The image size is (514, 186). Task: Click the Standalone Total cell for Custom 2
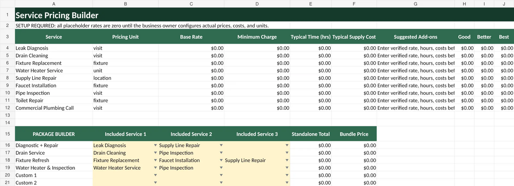click(311, 183)
